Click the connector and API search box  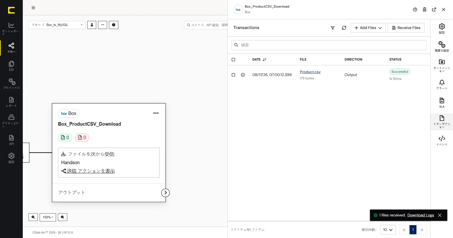206,25
